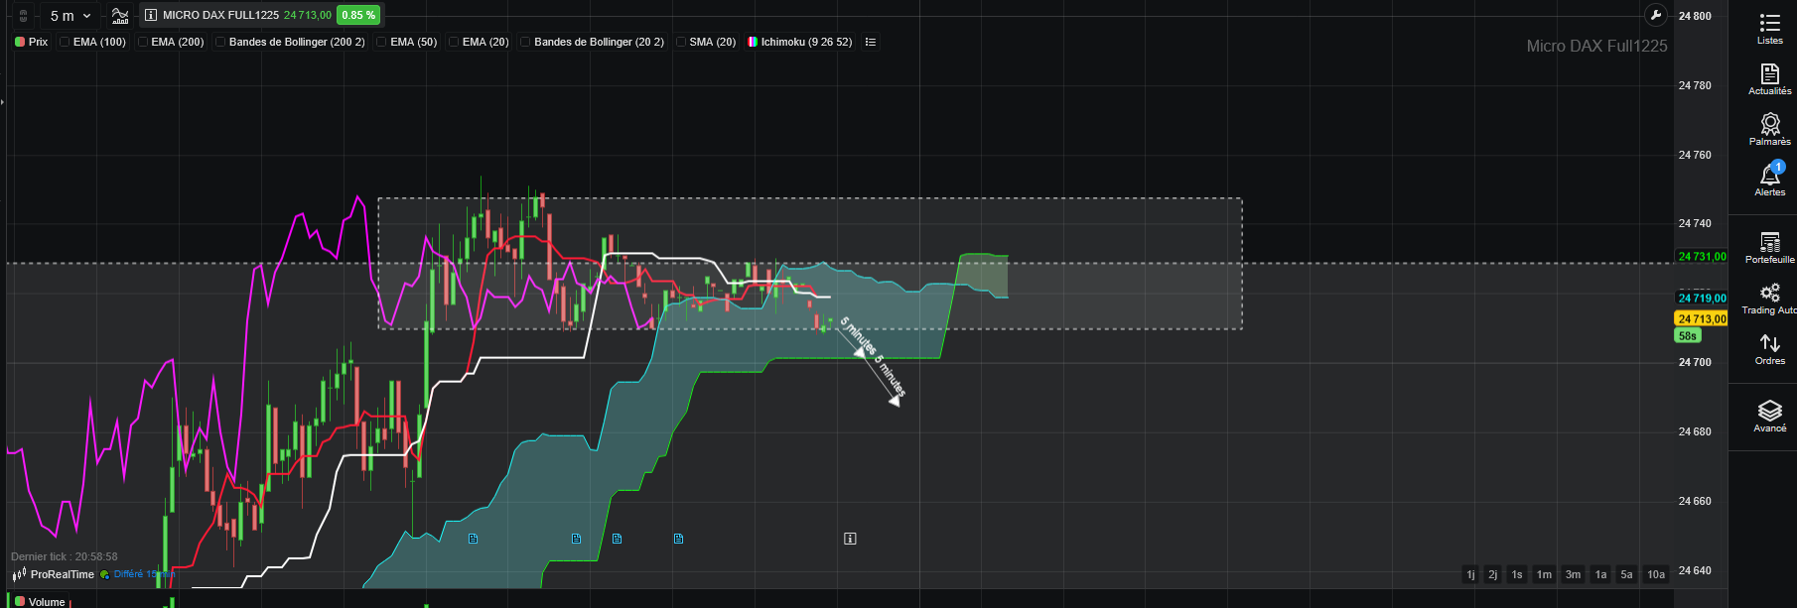Click the MICRO DAX info icon
Image resolution: width=1797 pixels, height=608 pixels.
(150, 15)
